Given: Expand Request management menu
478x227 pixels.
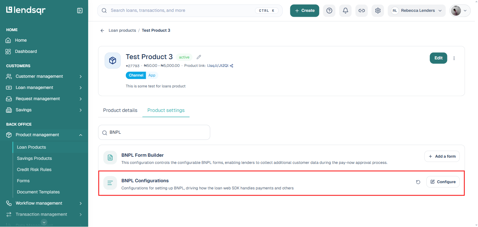Looking at the screenshot, I should [44, 99].
